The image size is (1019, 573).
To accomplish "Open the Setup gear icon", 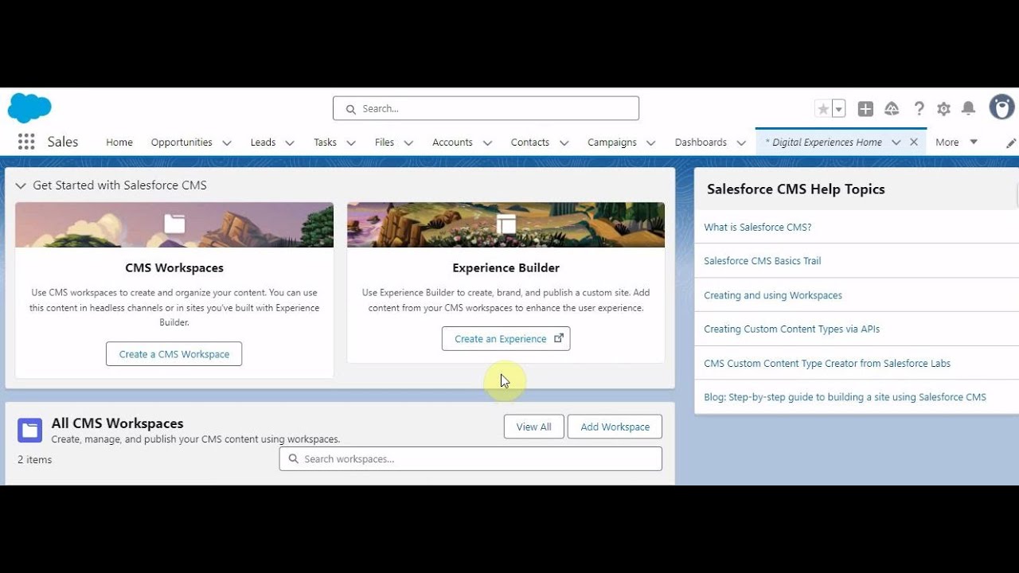I will pos(943,109).
